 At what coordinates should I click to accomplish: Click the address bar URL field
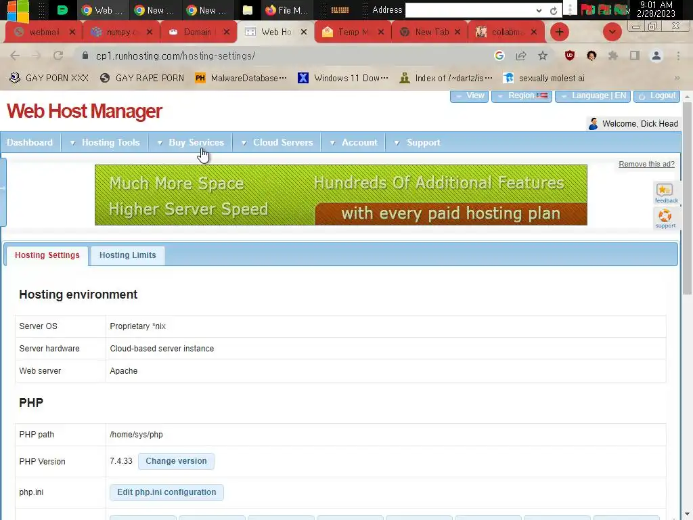coord(283,56)
